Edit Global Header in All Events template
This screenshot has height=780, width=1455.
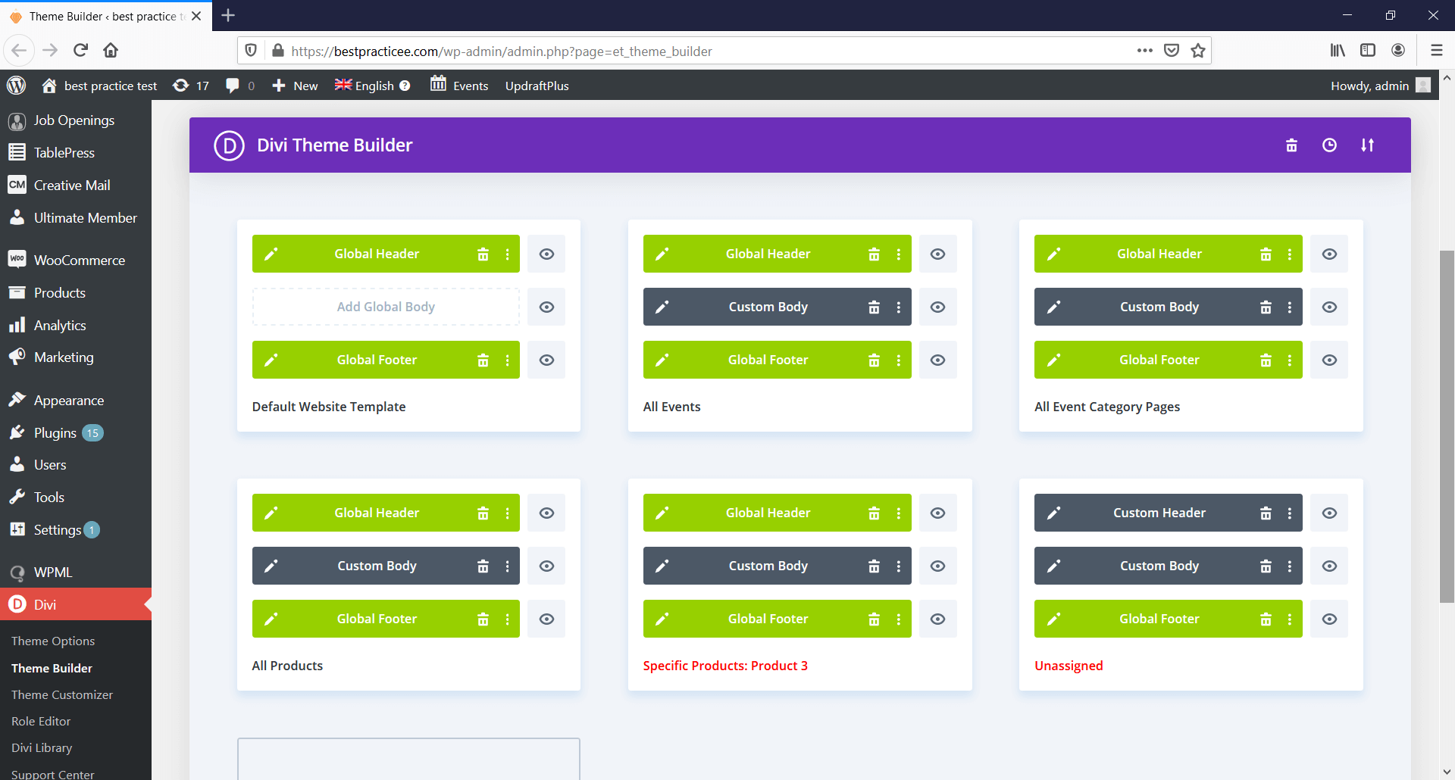pyautogui.click(x=662, y=254)
